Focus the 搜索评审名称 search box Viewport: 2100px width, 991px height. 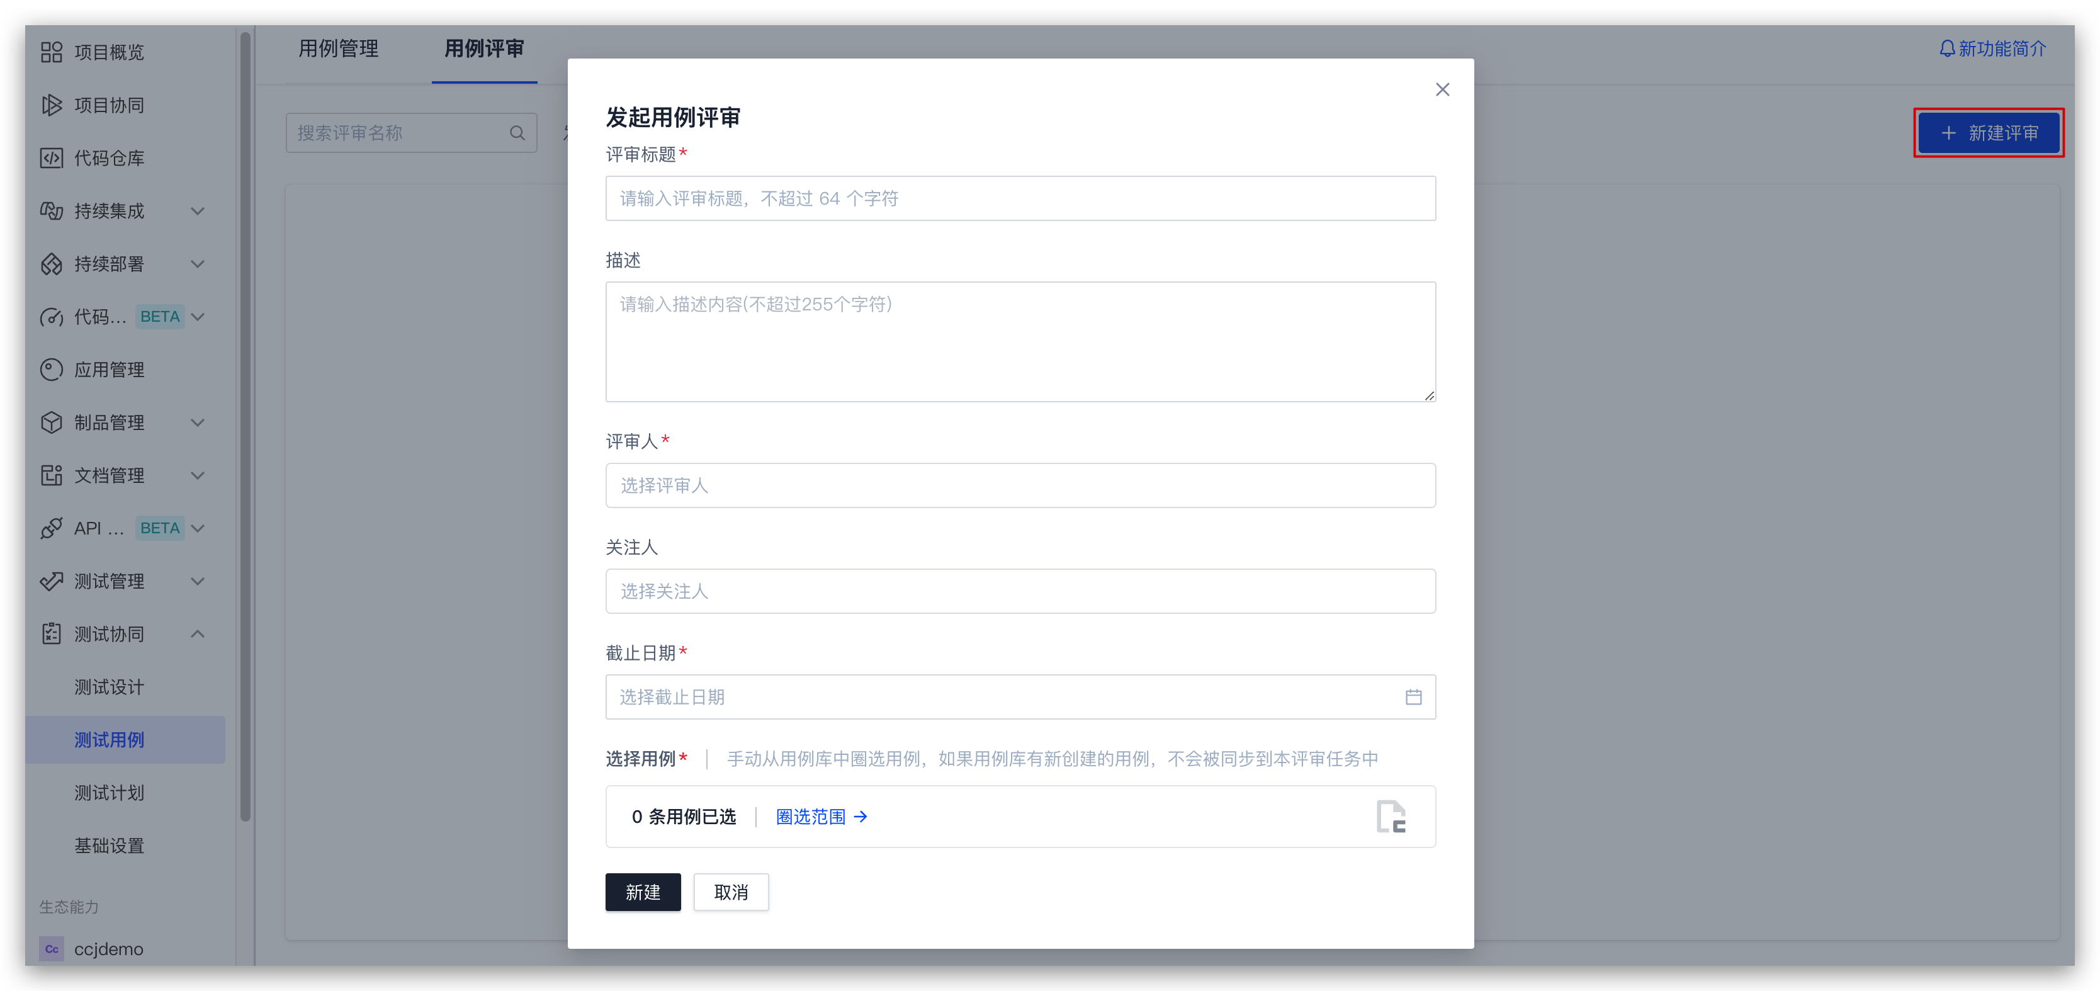pyautogui.click(x=411, y=133)
